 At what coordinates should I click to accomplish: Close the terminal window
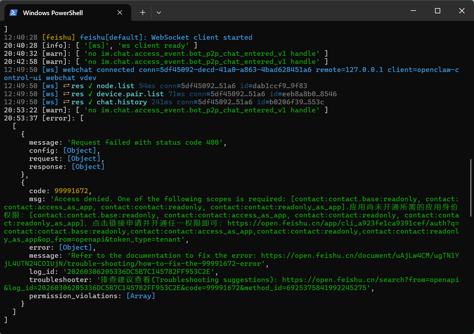click(462, 11)
